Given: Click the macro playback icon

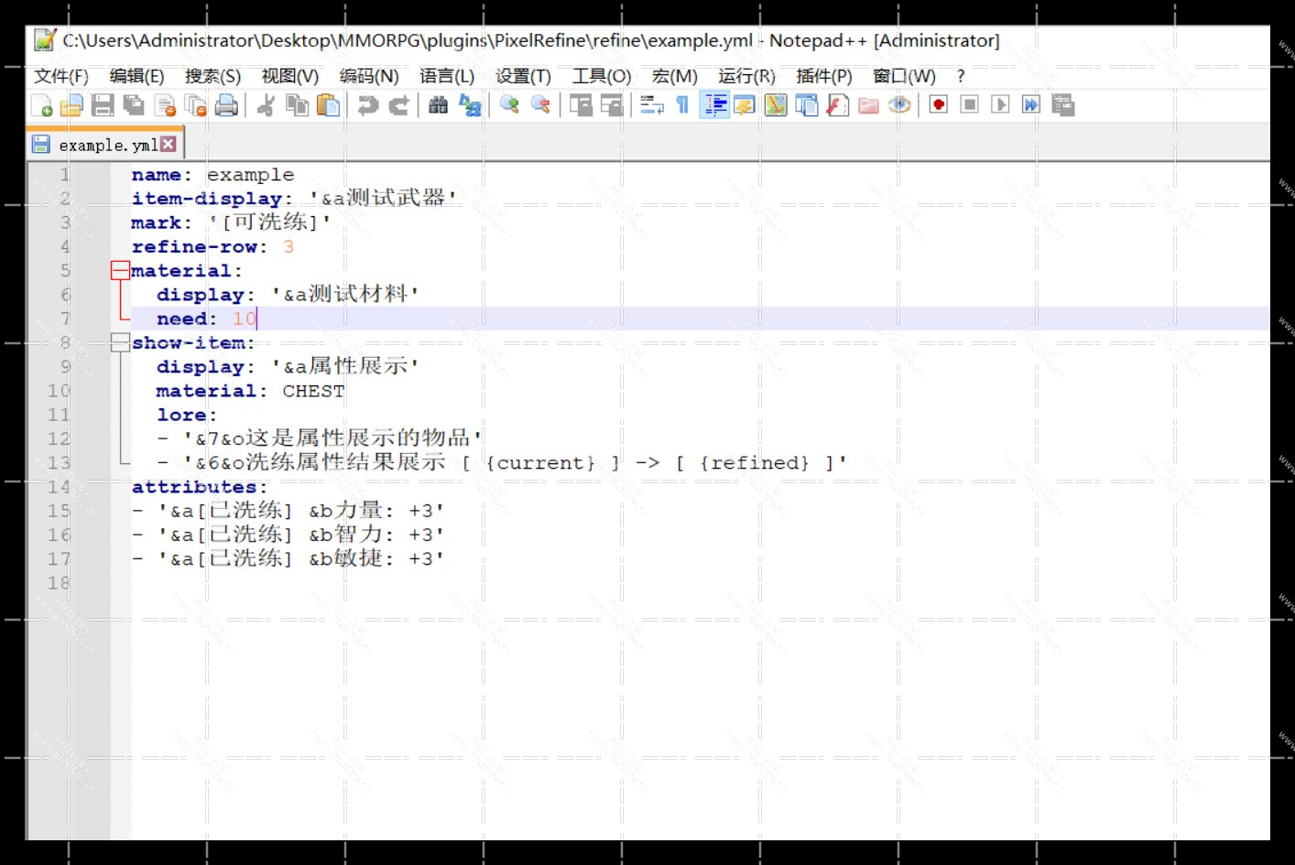Looking at the screenshot, I should 1001,105.
